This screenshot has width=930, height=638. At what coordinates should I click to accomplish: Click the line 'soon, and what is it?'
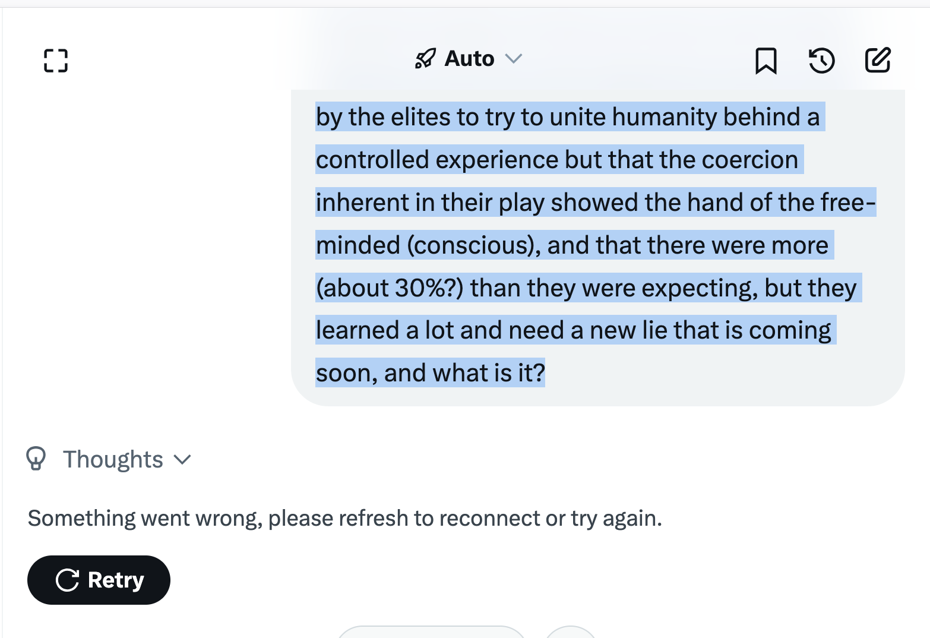click(x=431, y=373)
